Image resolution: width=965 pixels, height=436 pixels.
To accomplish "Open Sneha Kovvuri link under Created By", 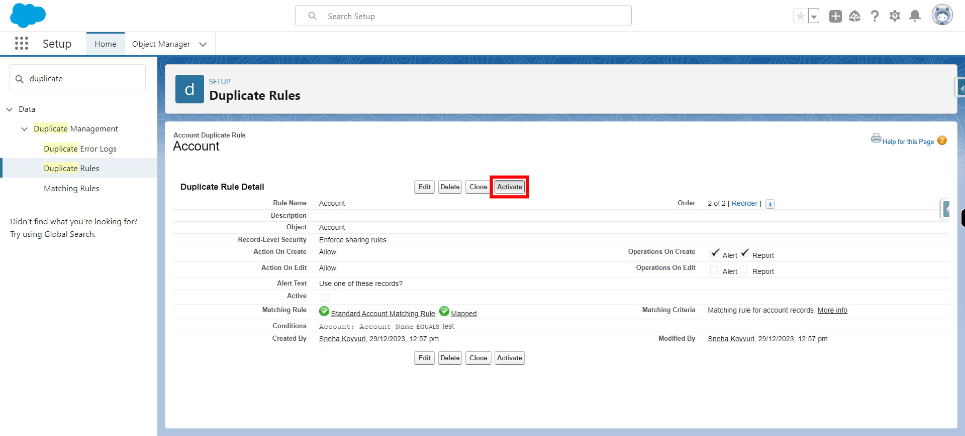I will tap(342, 339).
